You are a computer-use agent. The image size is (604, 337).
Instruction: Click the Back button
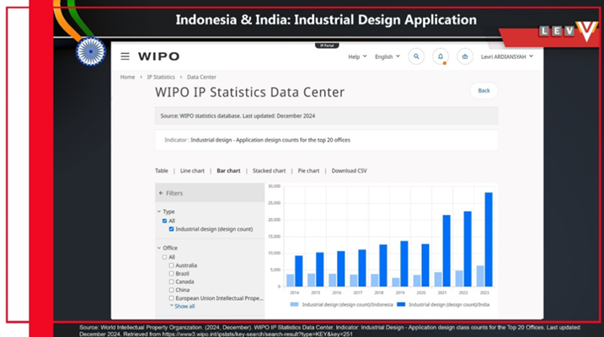484,90
